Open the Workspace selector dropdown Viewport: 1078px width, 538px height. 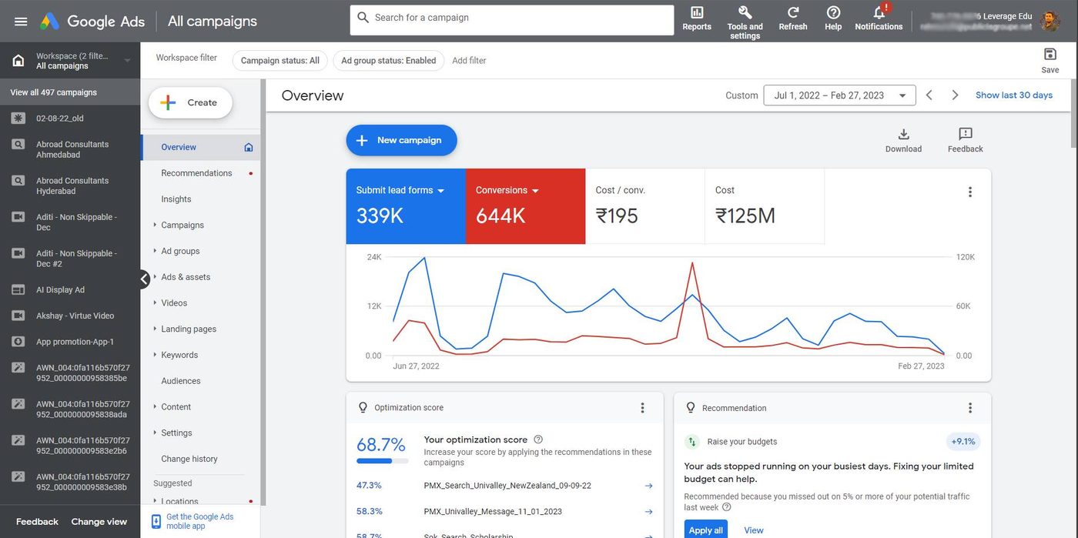click(71, 61)
